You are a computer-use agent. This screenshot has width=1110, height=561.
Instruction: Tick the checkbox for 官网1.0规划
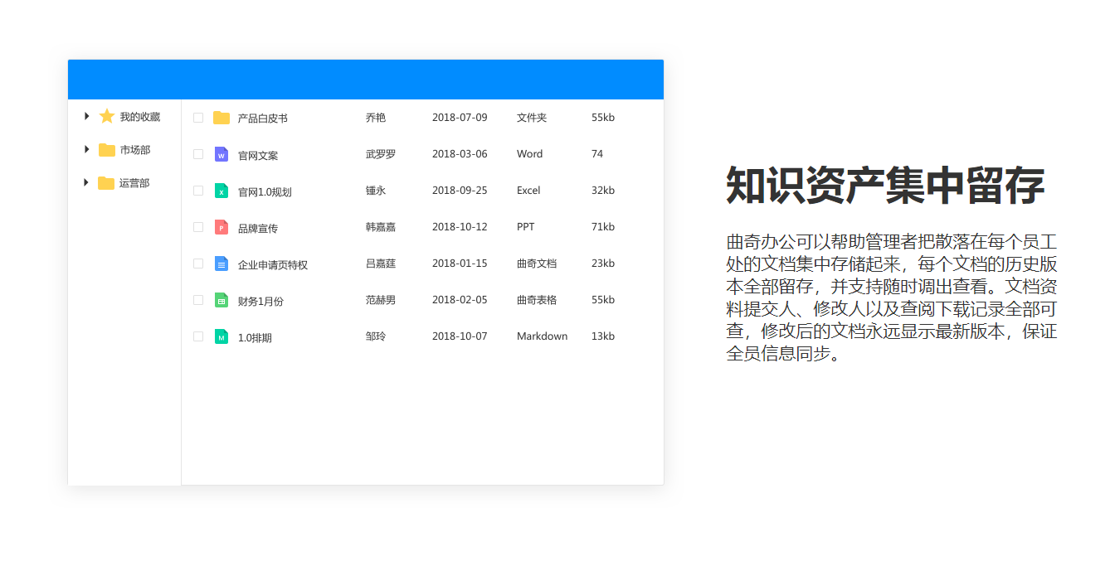pos(198,191)
